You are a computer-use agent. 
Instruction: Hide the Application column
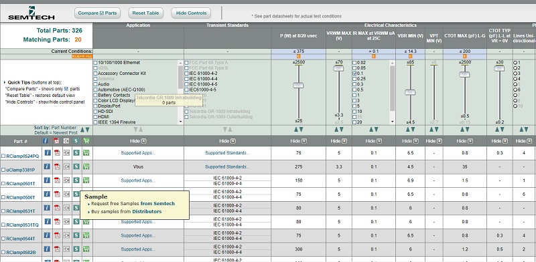(x=138, y=141)
